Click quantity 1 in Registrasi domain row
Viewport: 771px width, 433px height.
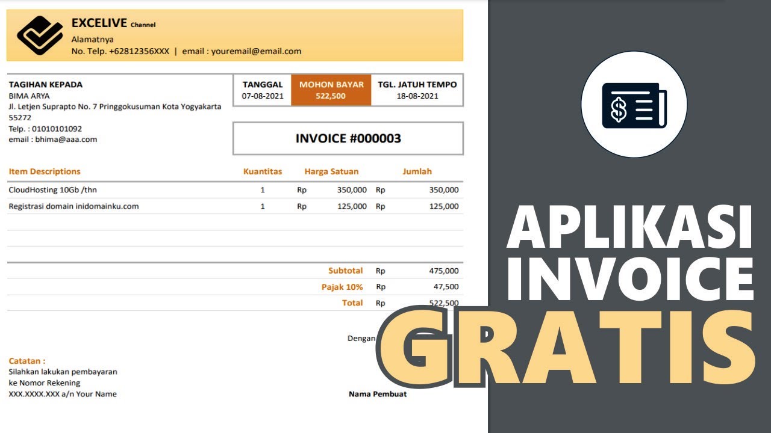263,206
